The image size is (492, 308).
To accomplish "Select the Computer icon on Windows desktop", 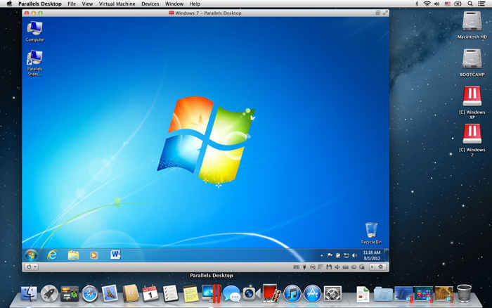I will pos(34,32).
